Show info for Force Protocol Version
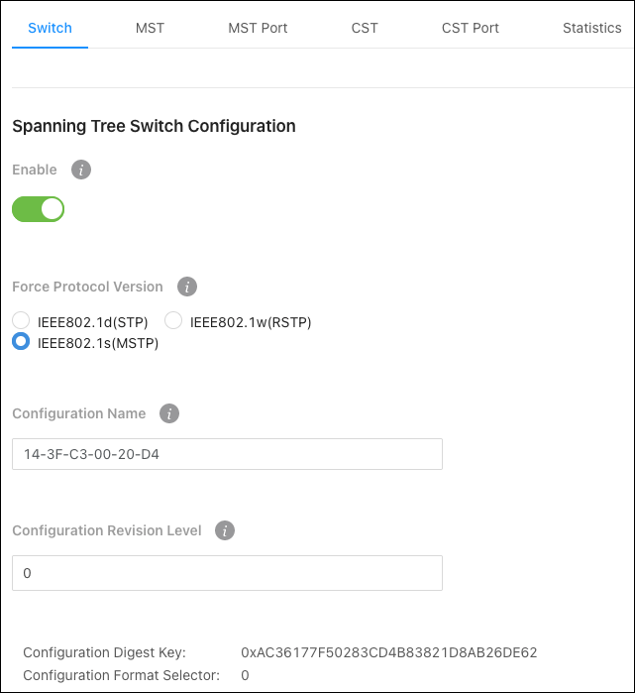 pos(187,287)
